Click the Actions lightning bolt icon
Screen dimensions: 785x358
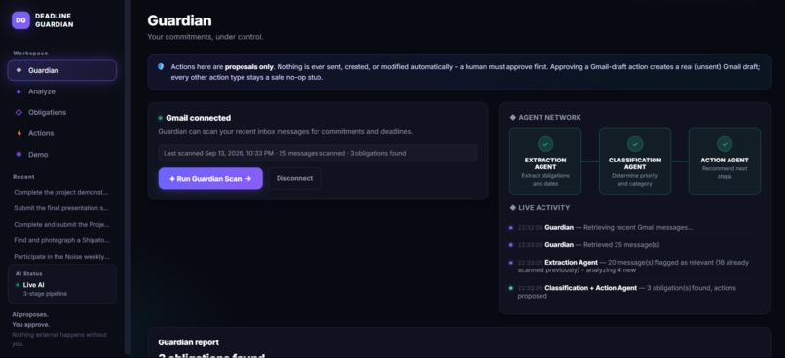(x=19, y=133)
